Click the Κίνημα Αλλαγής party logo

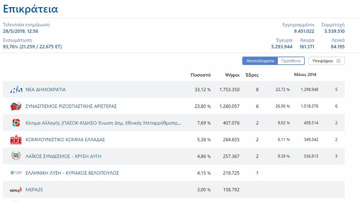[16, 123]
